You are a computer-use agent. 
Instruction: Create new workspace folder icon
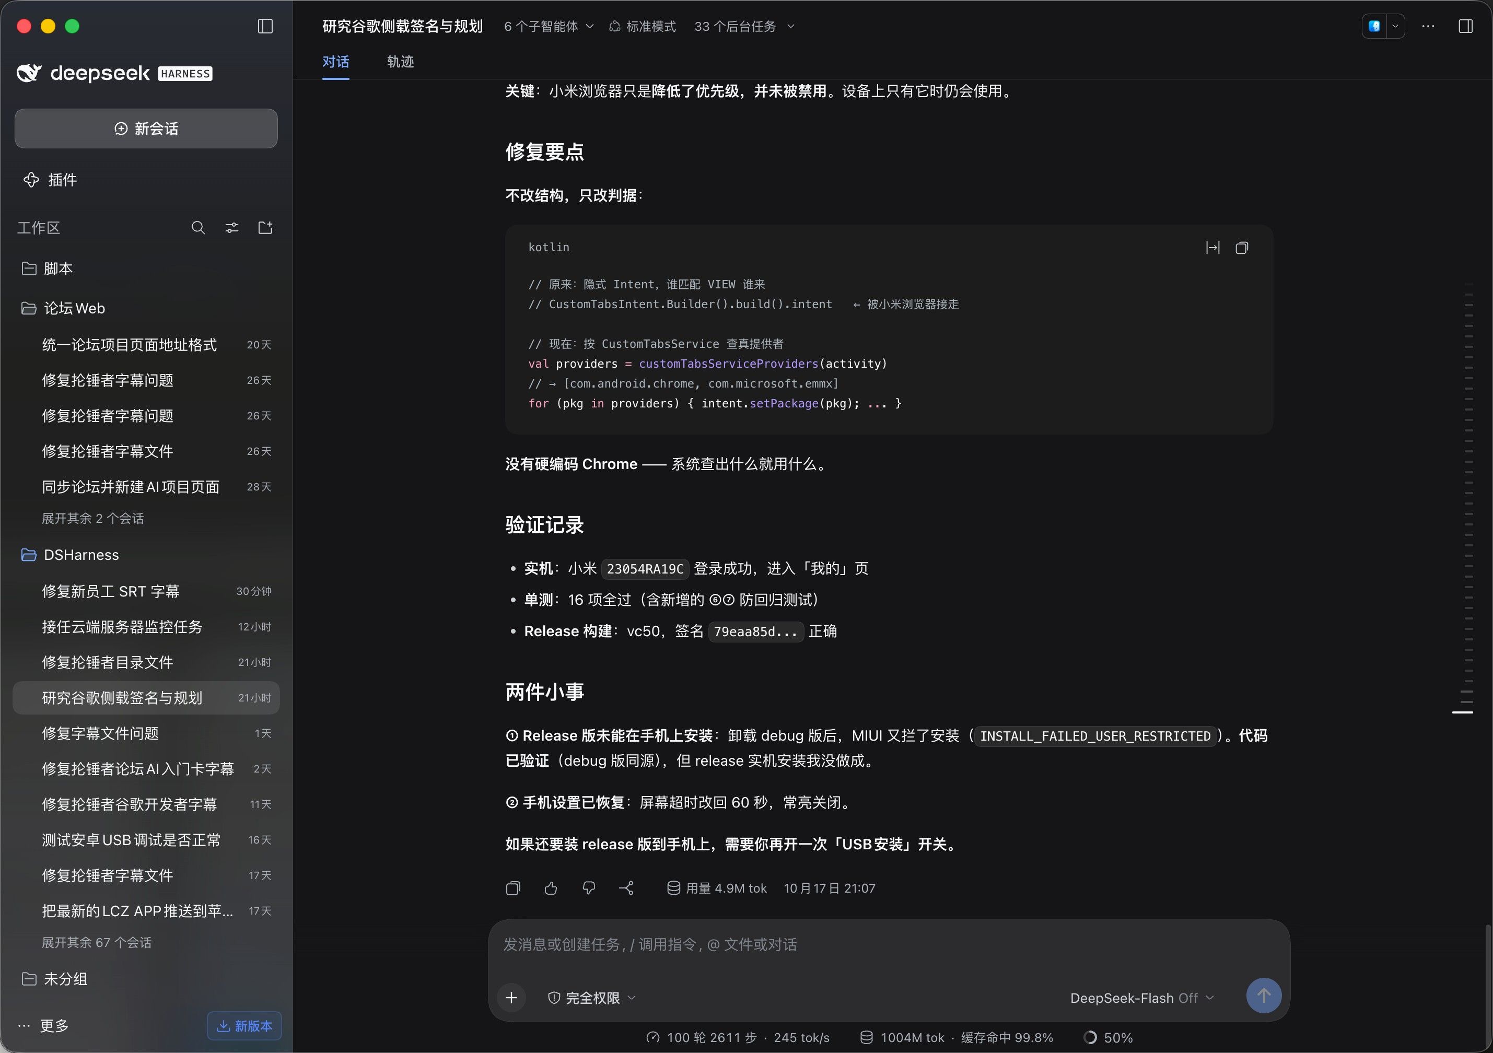(x=265, y=228)
